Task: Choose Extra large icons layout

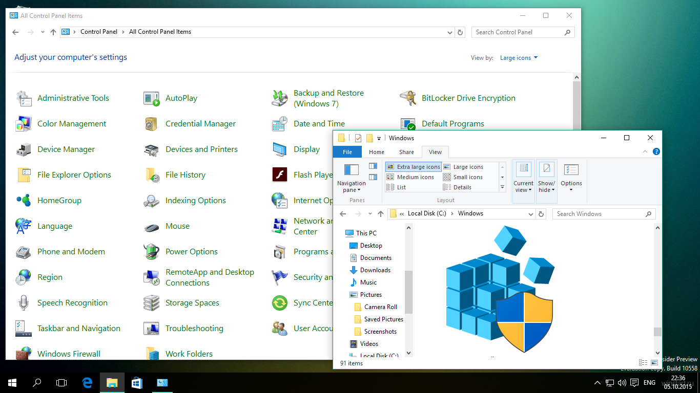Action: (x=413, y=167)
